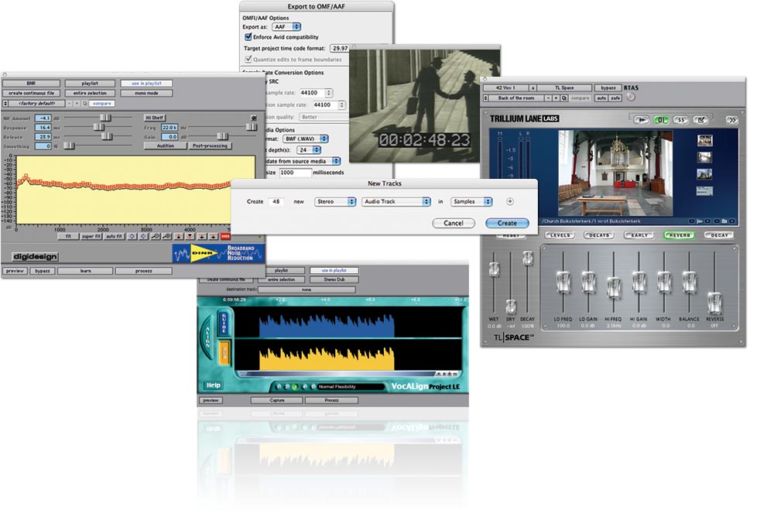
Task: Click the TL Space preferences checkmark icon
Action: [x=701, y=119]
